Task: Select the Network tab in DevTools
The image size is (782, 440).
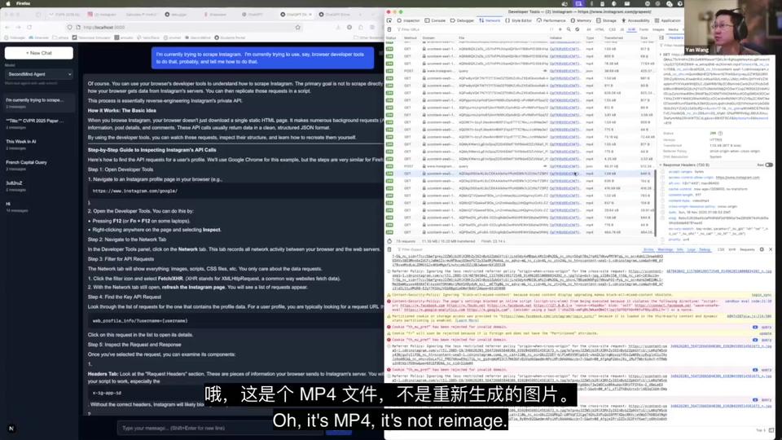Action: click(490, 20)
